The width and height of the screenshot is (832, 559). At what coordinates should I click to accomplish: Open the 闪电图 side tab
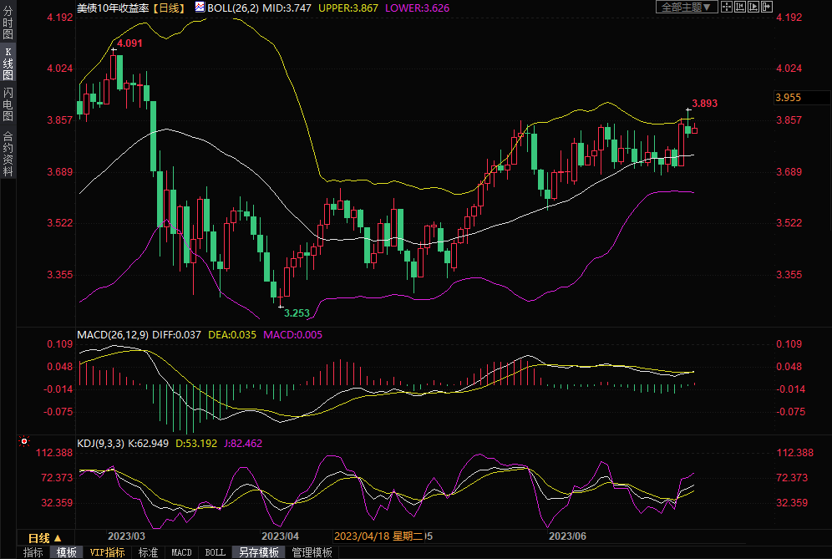(x=8, y=104)
